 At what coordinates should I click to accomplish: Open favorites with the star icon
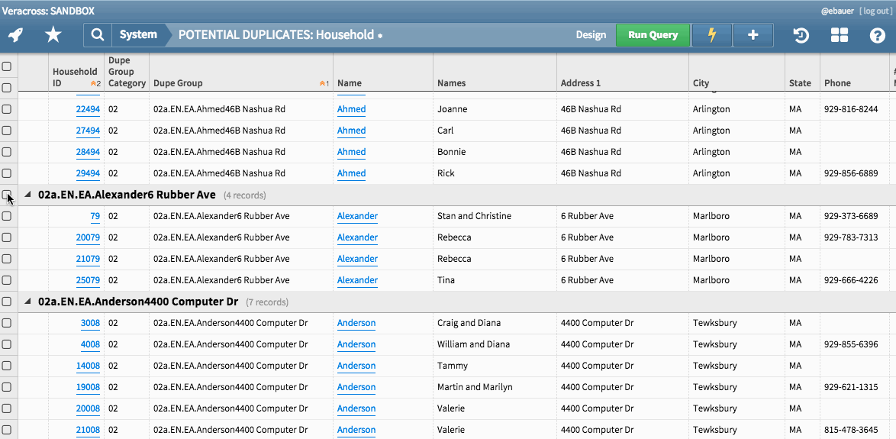click(53, 35)
